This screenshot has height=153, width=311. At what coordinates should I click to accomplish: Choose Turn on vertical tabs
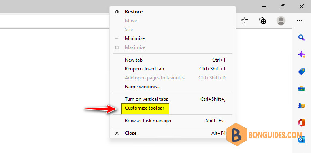tap(173, 99)
